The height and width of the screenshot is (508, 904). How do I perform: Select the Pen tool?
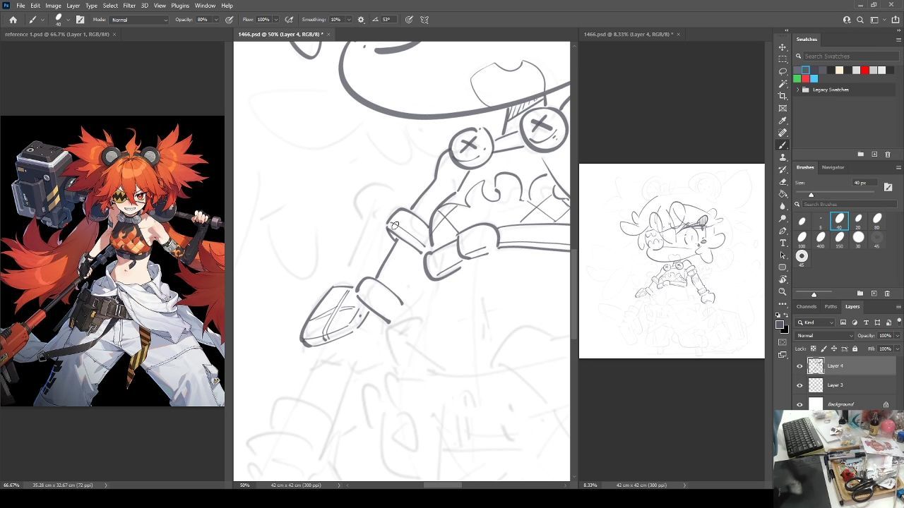click(x=783, y=231)
